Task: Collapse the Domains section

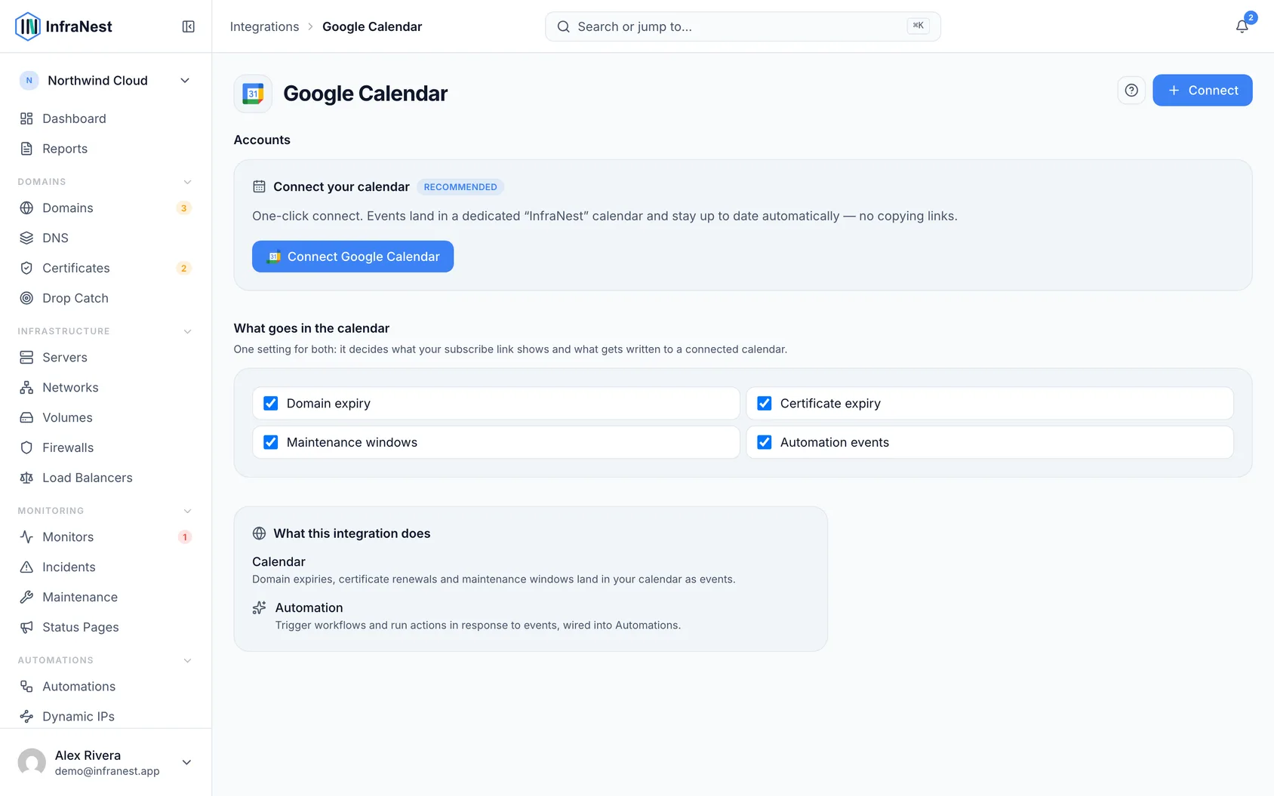Action: [x=187, y=182]
